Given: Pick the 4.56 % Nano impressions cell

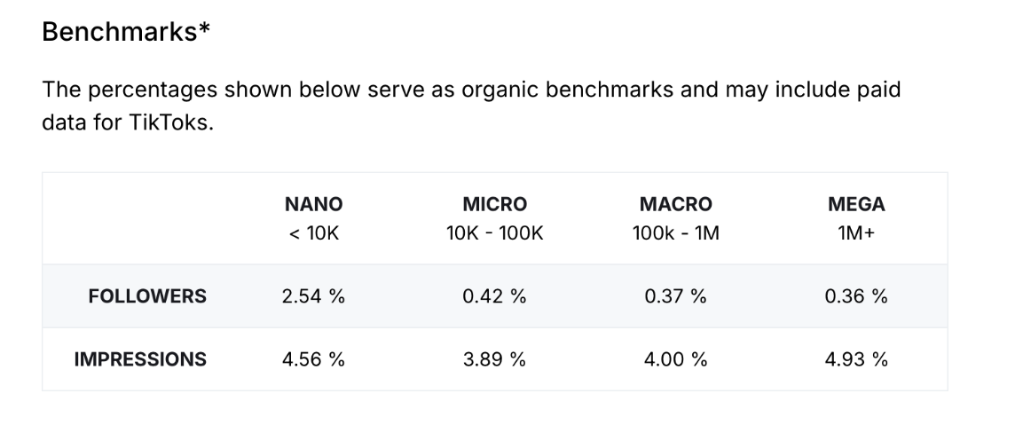Looking at the screenshot, I should tap(313, 359).
